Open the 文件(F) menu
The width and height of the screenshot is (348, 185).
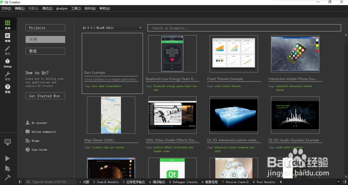[x=6, y=8]
